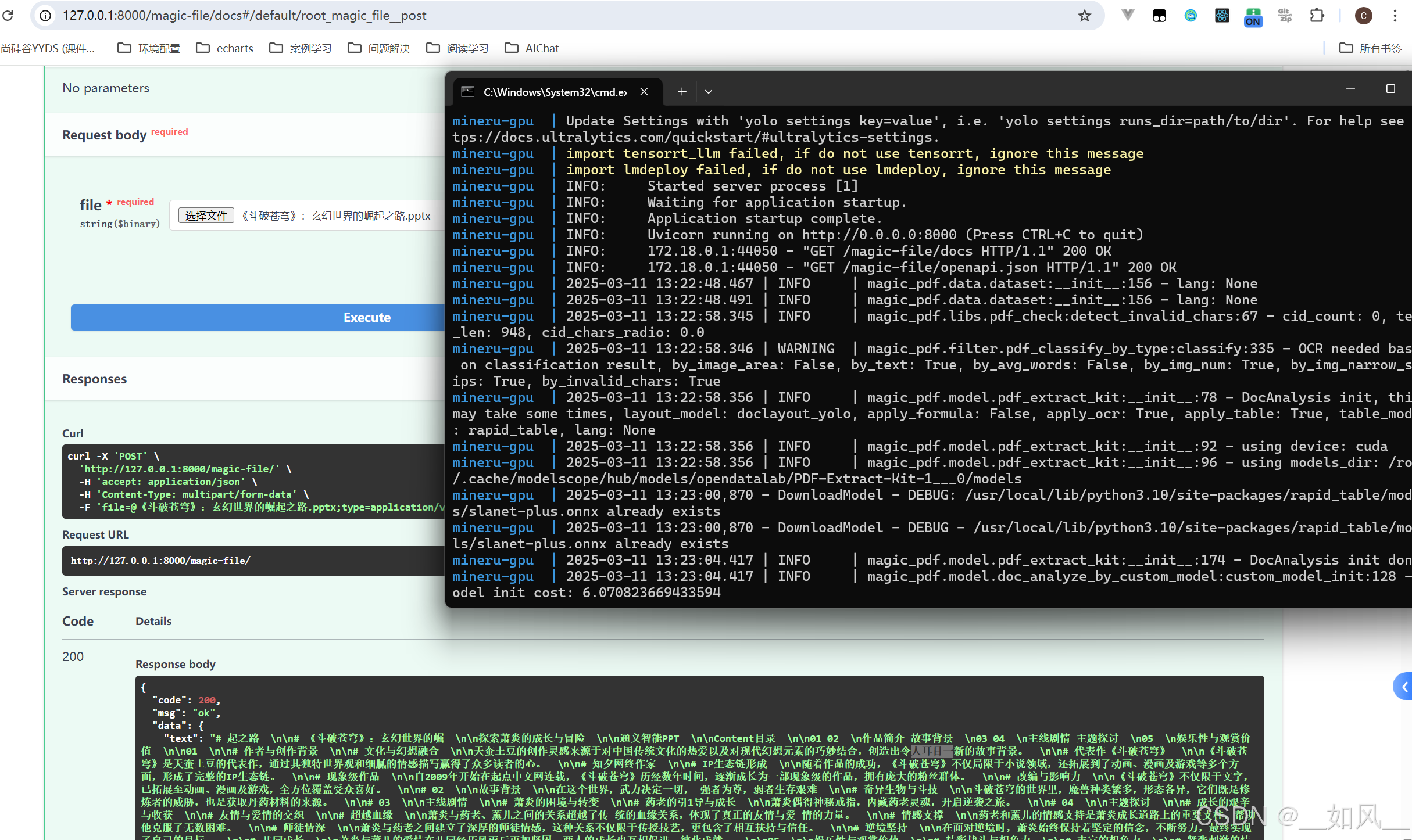Click the 选择文件 choose-file button
Viewport: 1412px width, 840px height.
206,216
